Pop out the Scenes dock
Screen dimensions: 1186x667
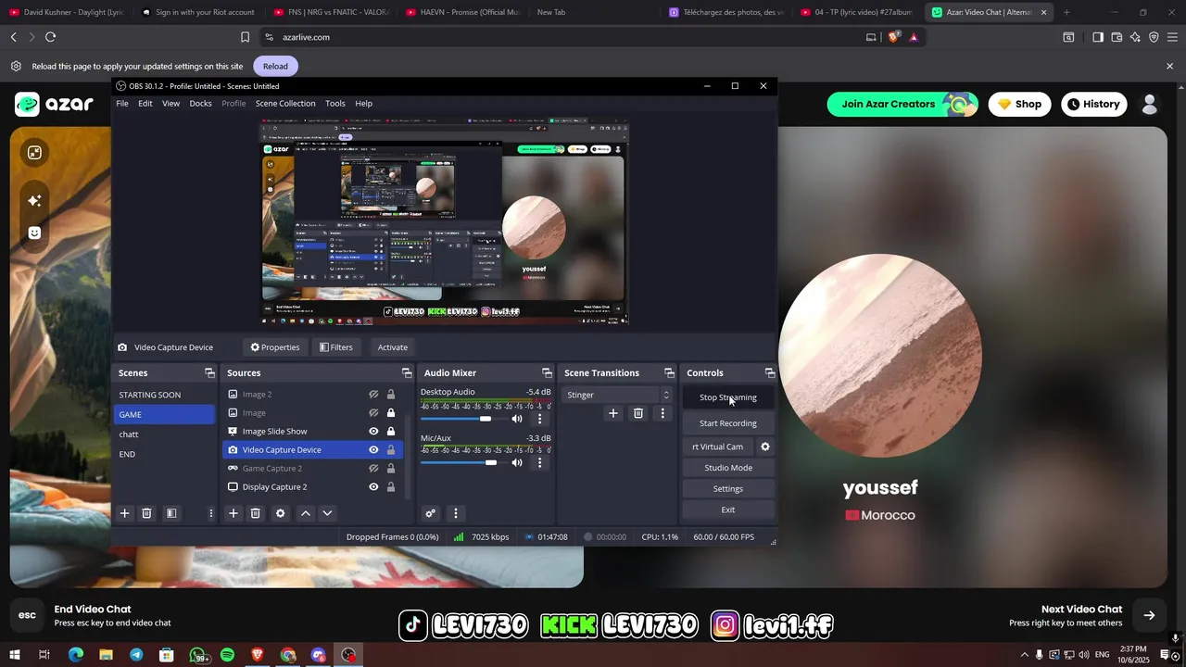(x=210, y=372)
